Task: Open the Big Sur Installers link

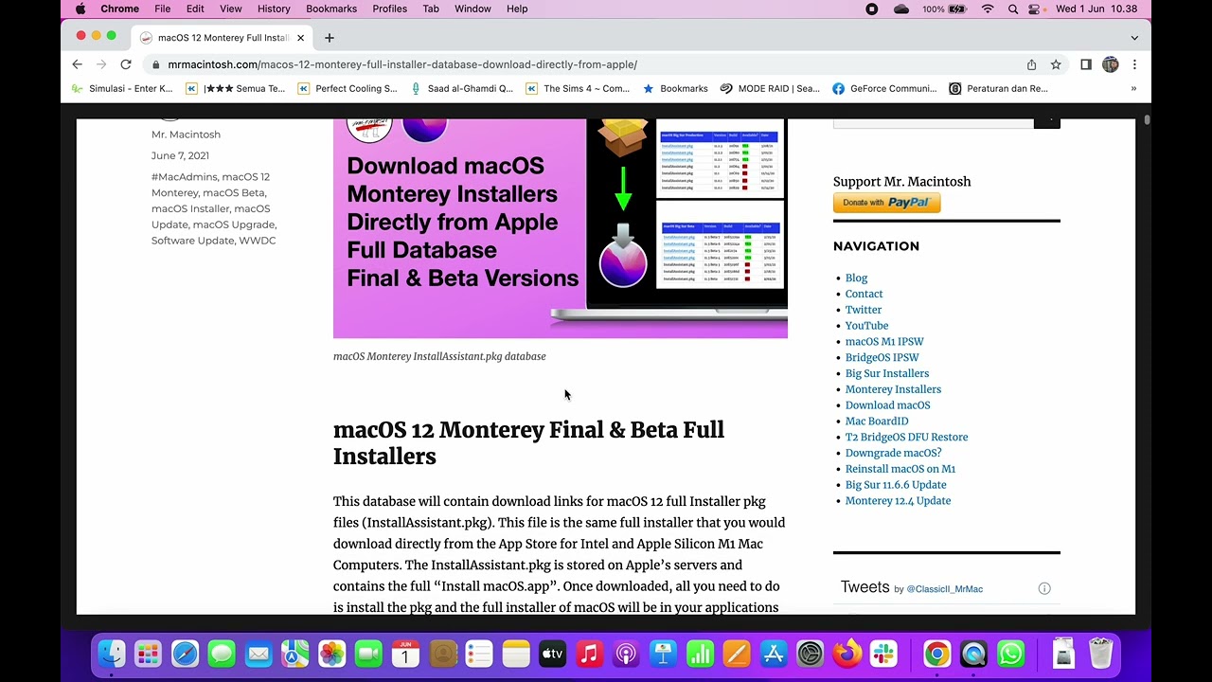Action: pos(887,373)
